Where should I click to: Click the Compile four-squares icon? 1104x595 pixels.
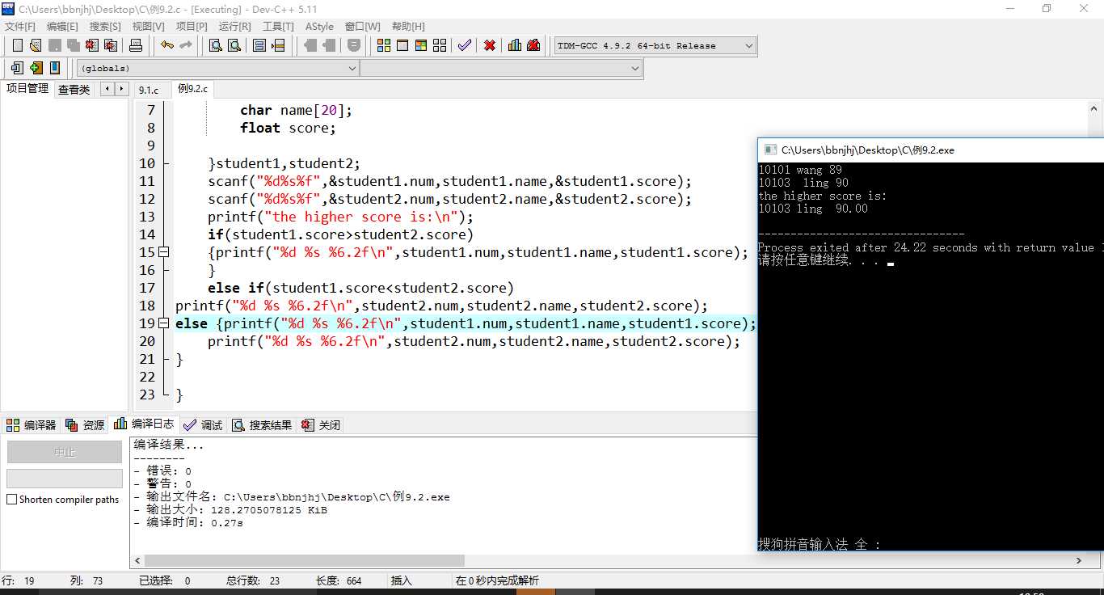(x=384, y=45)
